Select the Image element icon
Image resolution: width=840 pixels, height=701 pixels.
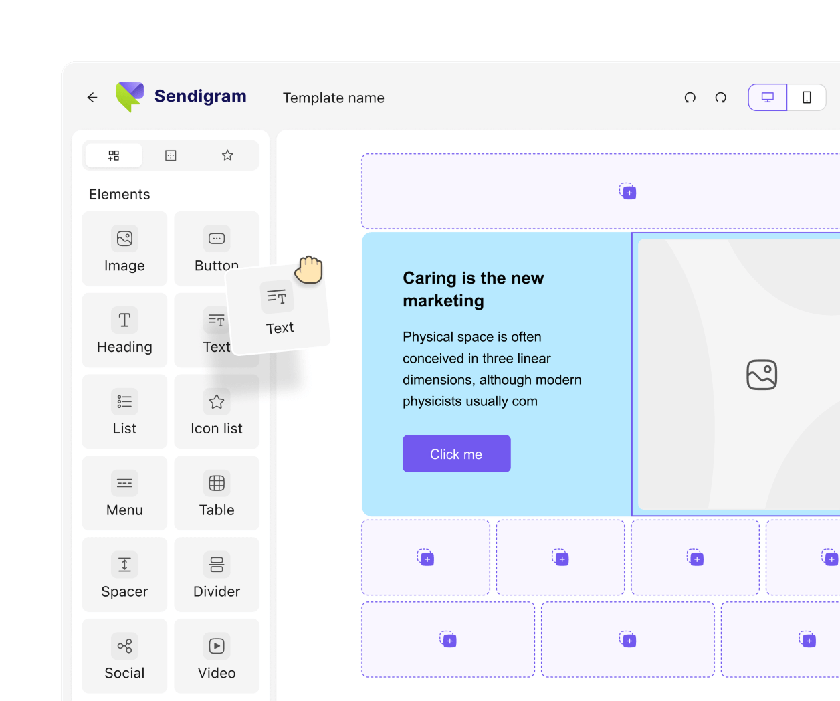point(124,238)
